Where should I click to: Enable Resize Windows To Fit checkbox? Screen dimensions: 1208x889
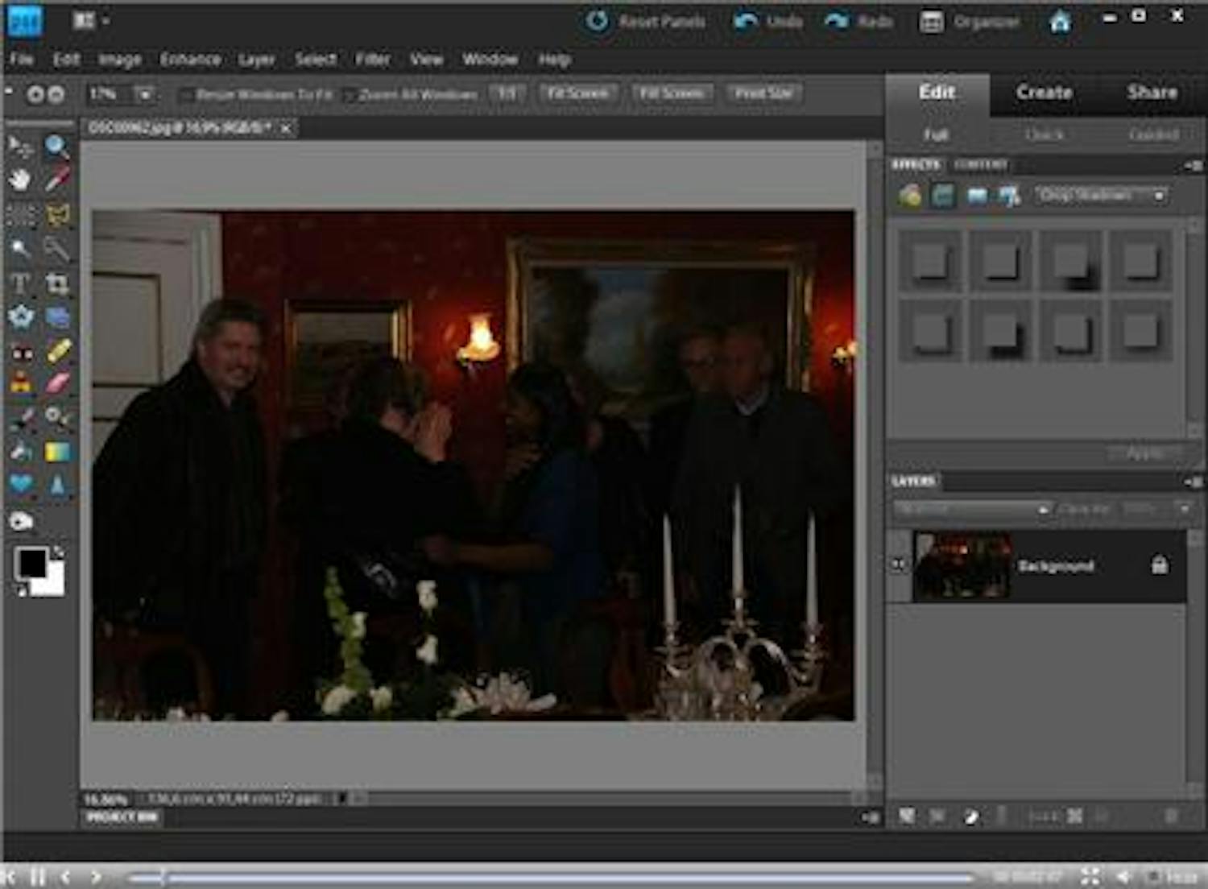(186, 95)
